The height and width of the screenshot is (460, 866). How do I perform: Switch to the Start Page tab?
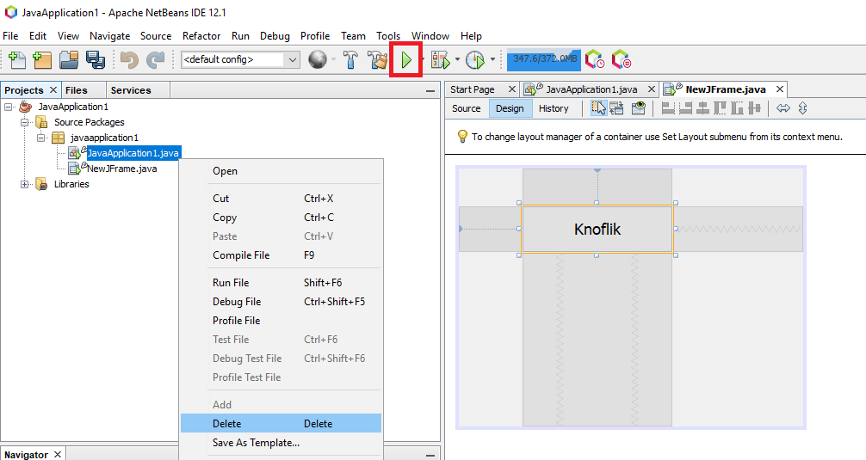pyautogui.click(x=472, y=89)
